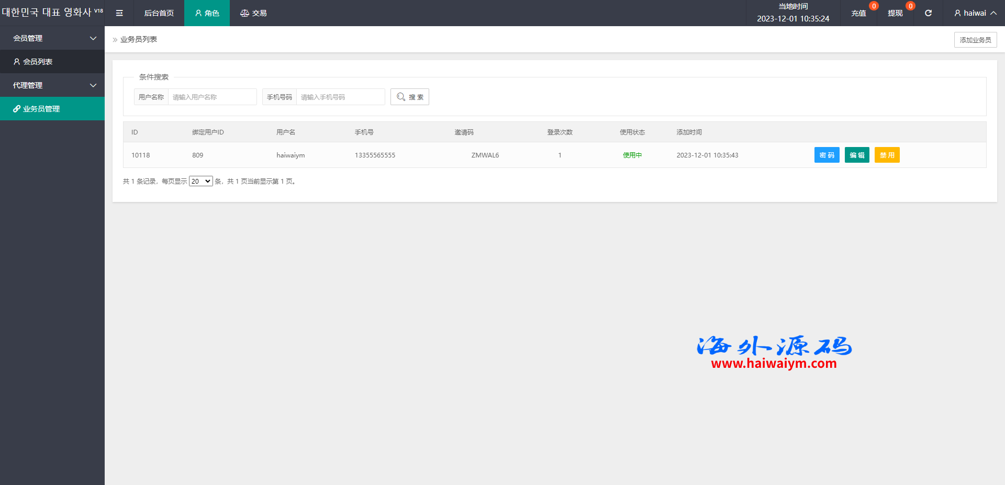Viewport: 1005px width, 485px height.
Task: Click the 用户名称 input field
Action: coord(212,97)
